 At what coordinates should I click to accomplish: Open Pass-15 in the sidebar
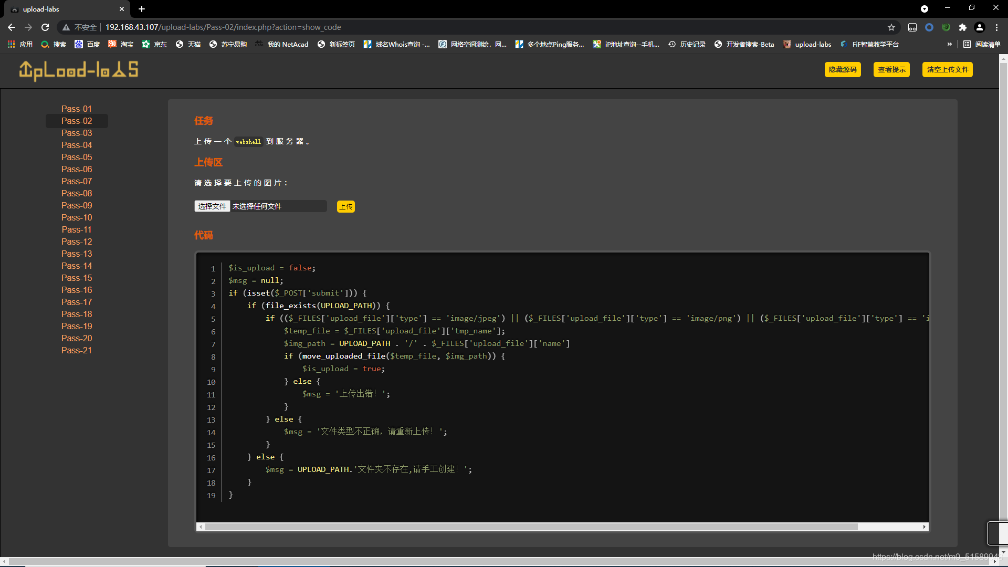77,278
